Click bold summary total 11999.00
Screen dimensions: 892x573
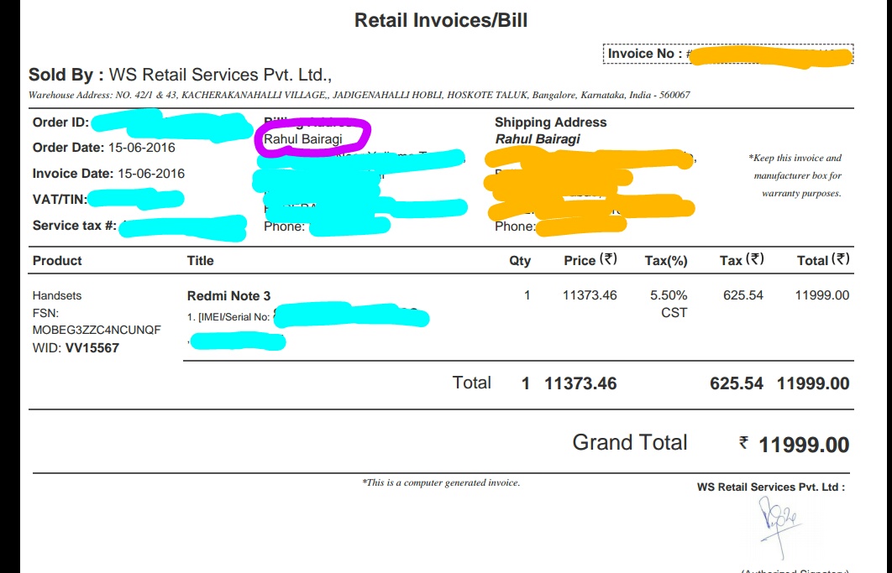pos(813,383)
